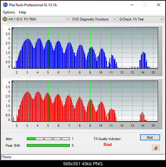This screenshot has width=166, height=167.
Task: Click the 14 axis label on blue graph
Action: 142,72
